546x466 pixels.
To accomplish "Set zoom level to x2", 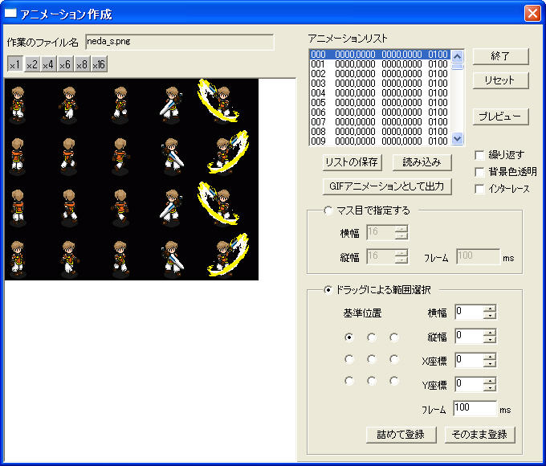I will point(31,64).
